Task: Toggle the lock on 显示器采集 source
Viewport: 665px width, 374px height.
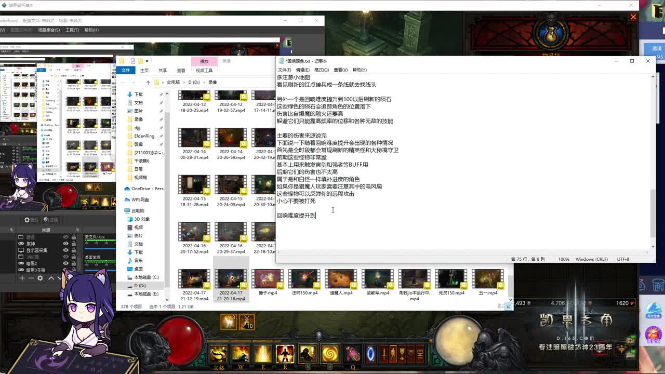Action: coord(74,250)
